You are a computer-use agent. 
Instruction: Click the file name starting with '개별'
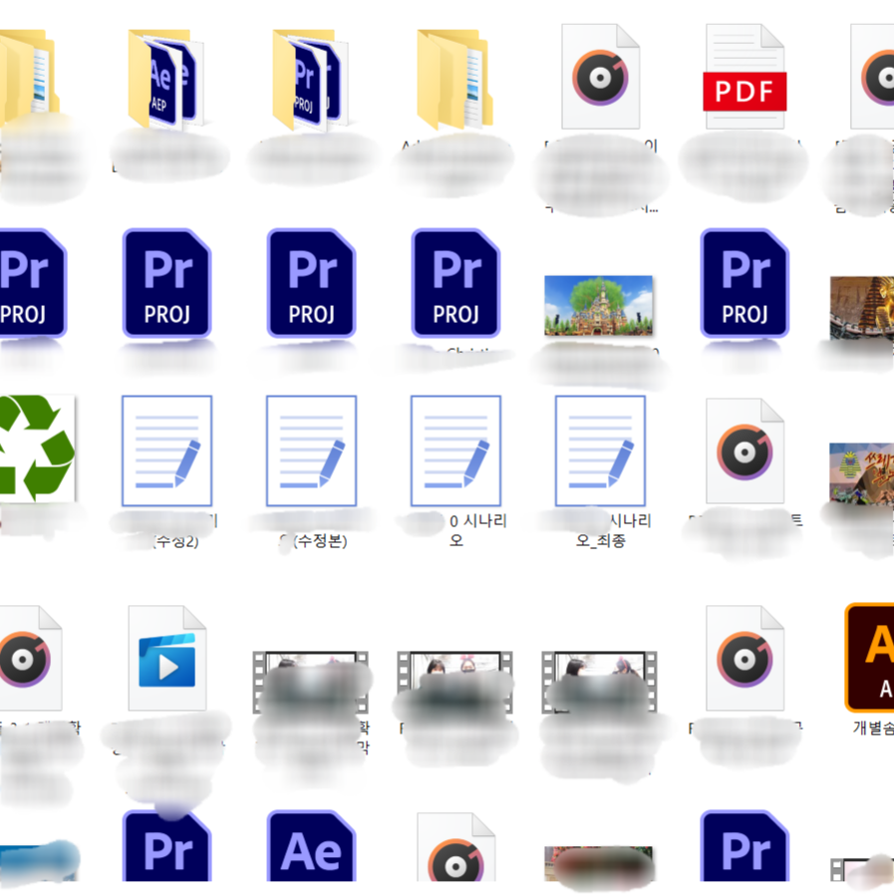click(873, 728)
